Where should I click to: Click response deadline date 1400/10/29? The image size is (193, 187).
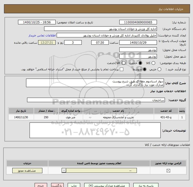click(x=138, y=42)
